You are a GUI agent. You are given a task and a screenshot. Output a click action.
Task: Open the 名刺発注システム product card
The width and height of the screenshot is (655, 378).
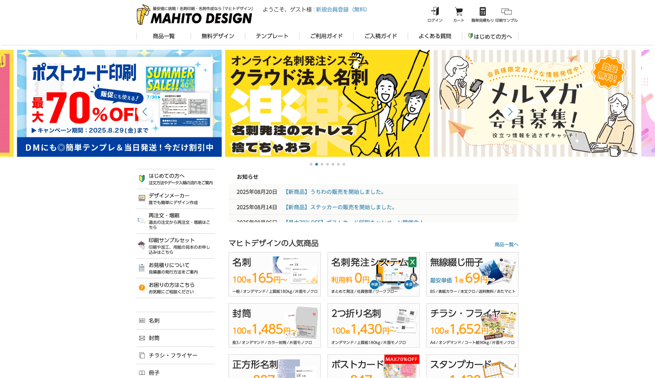pyautogui.click(x=374, y=274)
